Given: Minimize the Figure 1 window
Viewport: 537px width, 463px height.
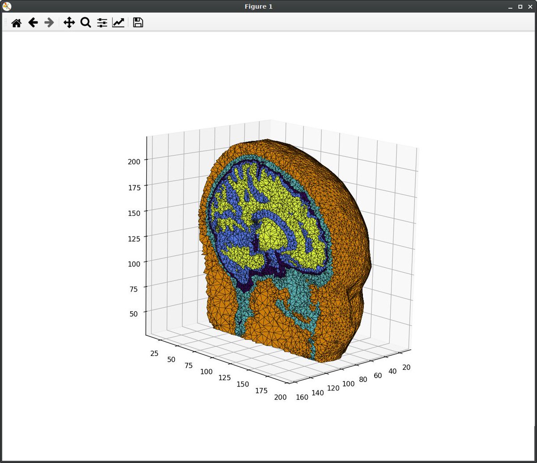Looking at the screenshot, I should 510,7.
